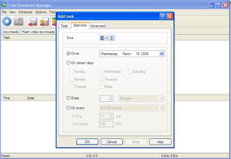Tick the Friday checkbox
Viewport: 231px width, 159px height.
pos(101,87)
